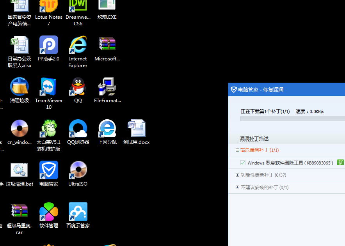345x246 pixels.
Task: Click the 电脑管家 - 修复漏洞 window title
Action: pyautogui.click(x=261, y=90)
